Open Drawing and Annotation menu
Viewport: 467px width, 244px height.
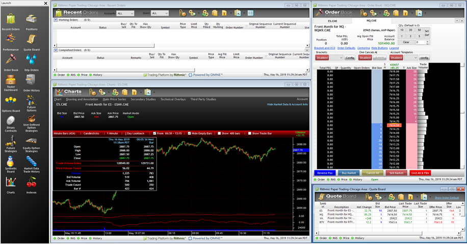[82, 100]
